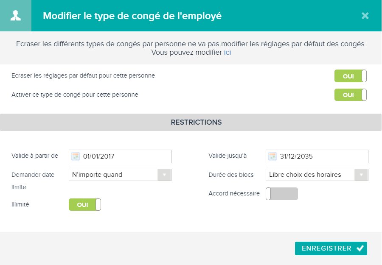Click the employee user icon in header

16,16
